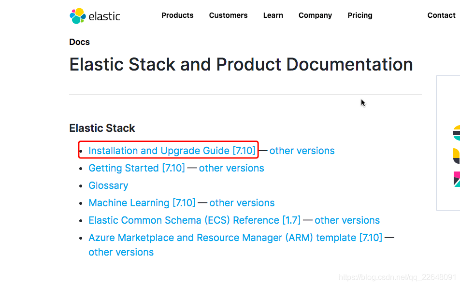Open other versions of Installation and Upgrade Guide
460x286 pixels.
(302, 150)
